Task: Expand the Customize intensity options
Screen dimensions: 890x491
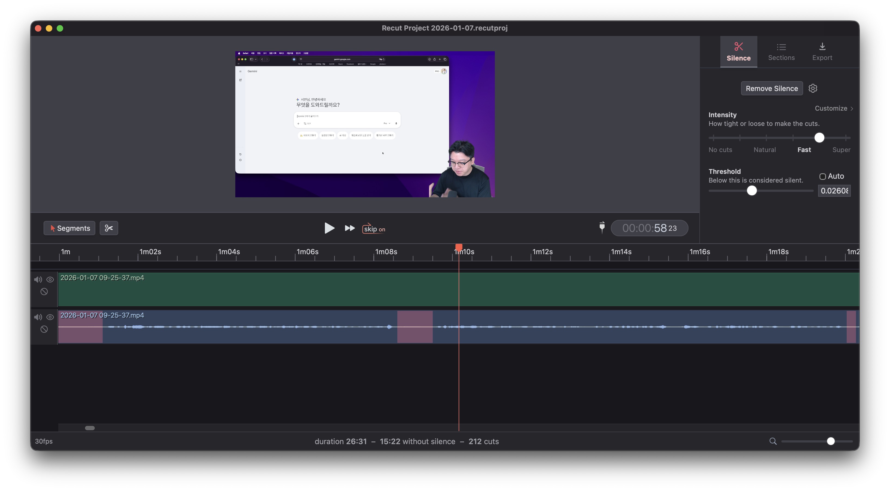Action: pos(834,108)
